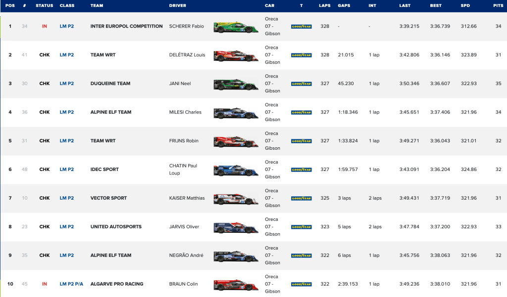Click the CAR column header
The image size is (507, 297).
click(270, 5)
